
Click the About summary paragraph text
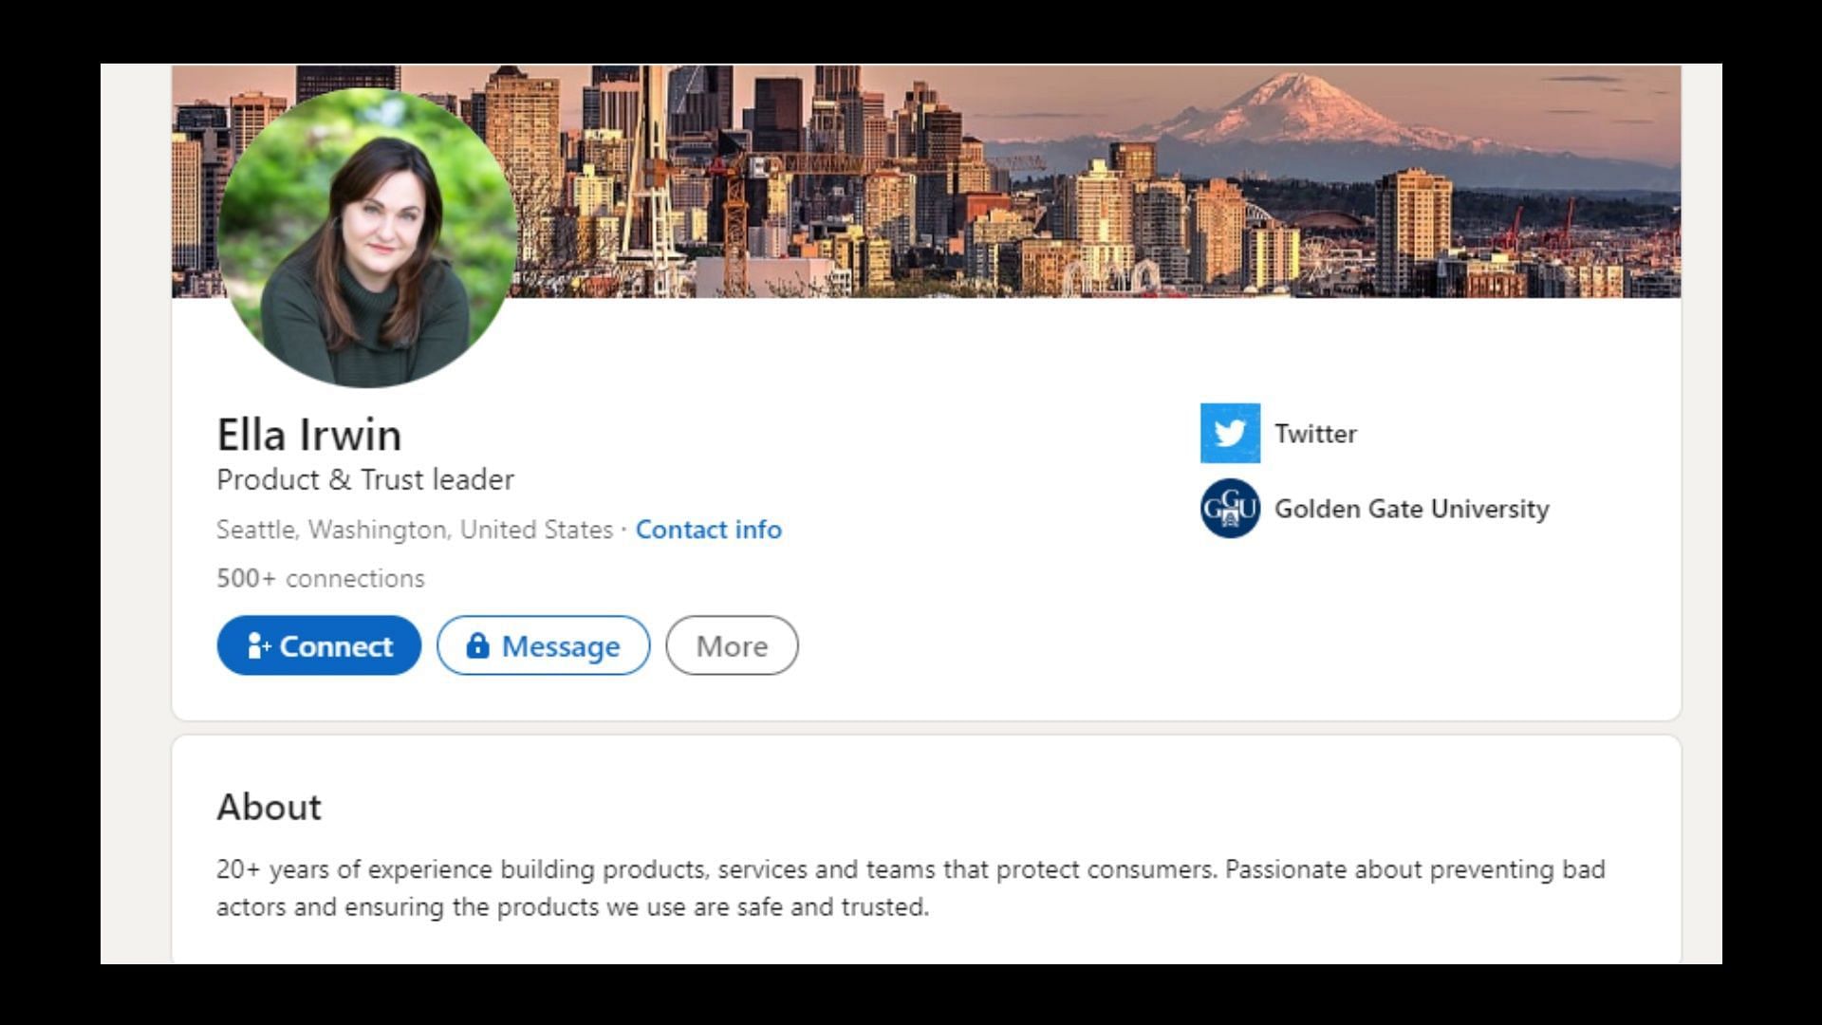[x=911, y=887]
